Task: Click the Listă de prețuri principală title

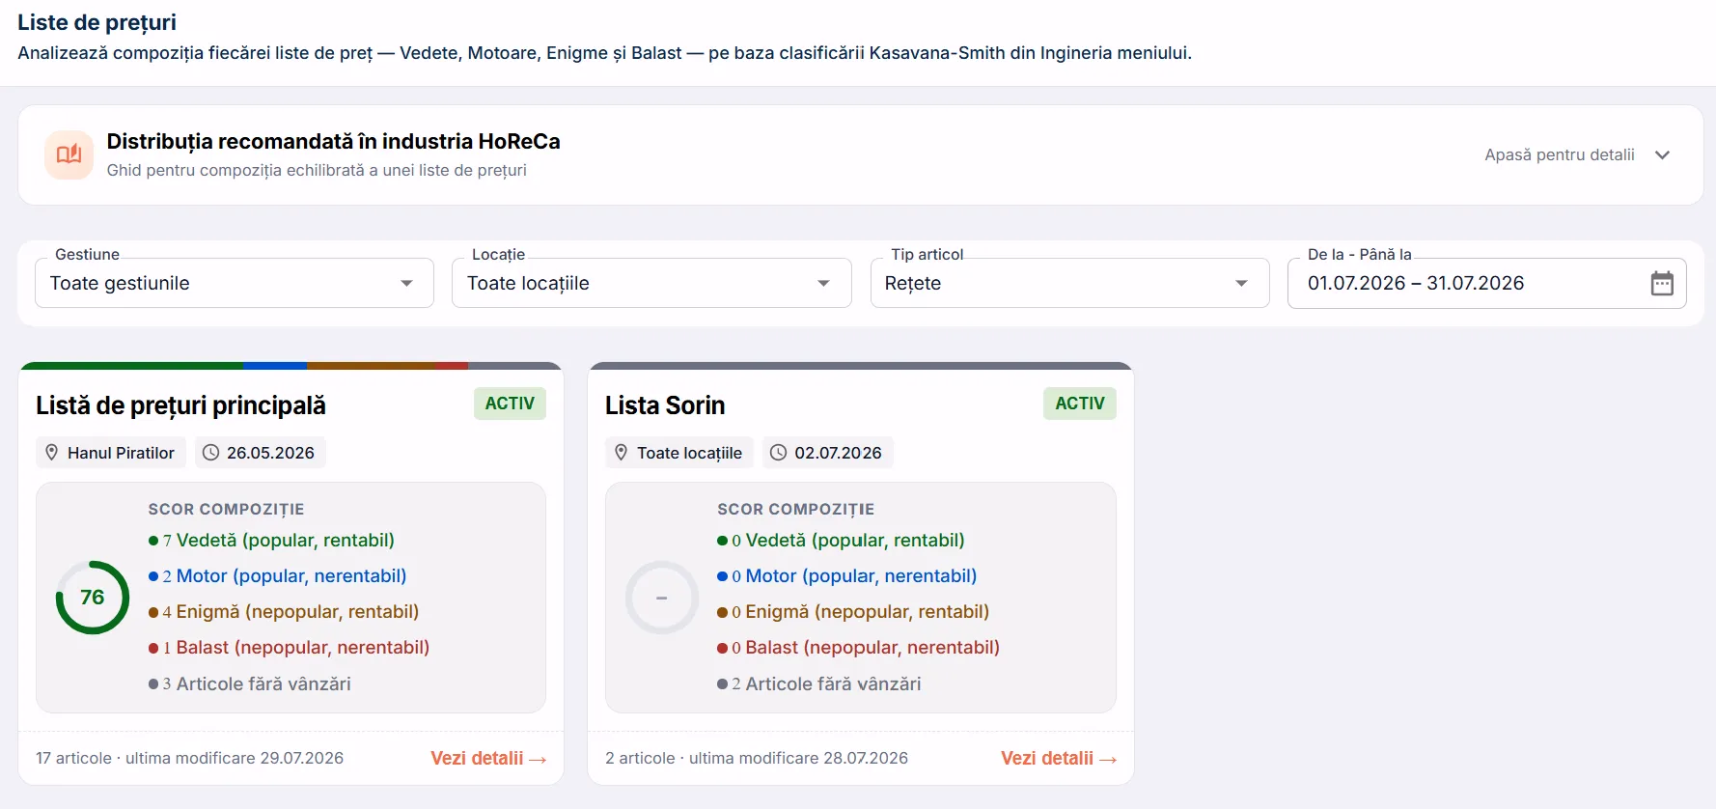Action: [x=180, y=405]
